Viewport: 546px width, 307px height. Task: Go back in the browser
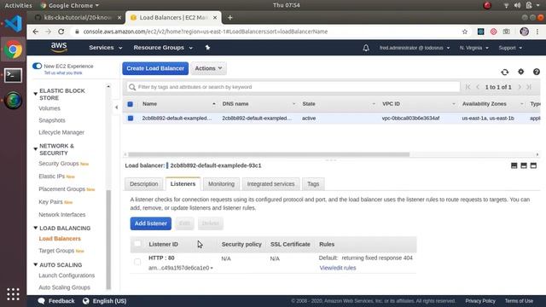[36, 32]
